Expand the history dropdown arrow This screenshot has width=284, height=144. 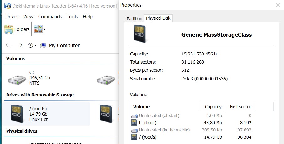[35, 46]
